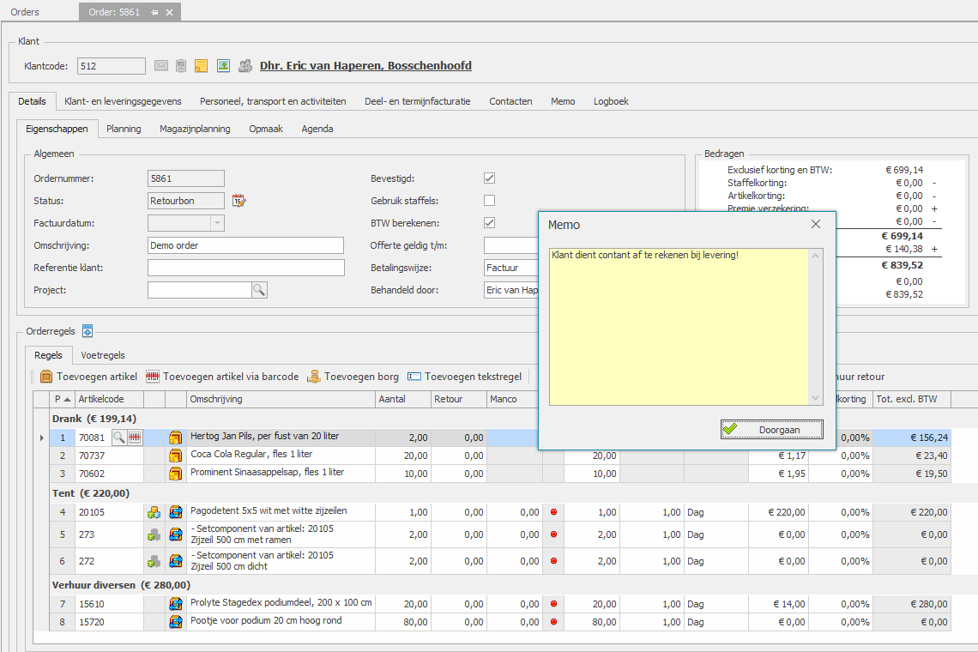Click the Doorgaan button in Memo dialog
978x652 pixels.
click(771, 429)
